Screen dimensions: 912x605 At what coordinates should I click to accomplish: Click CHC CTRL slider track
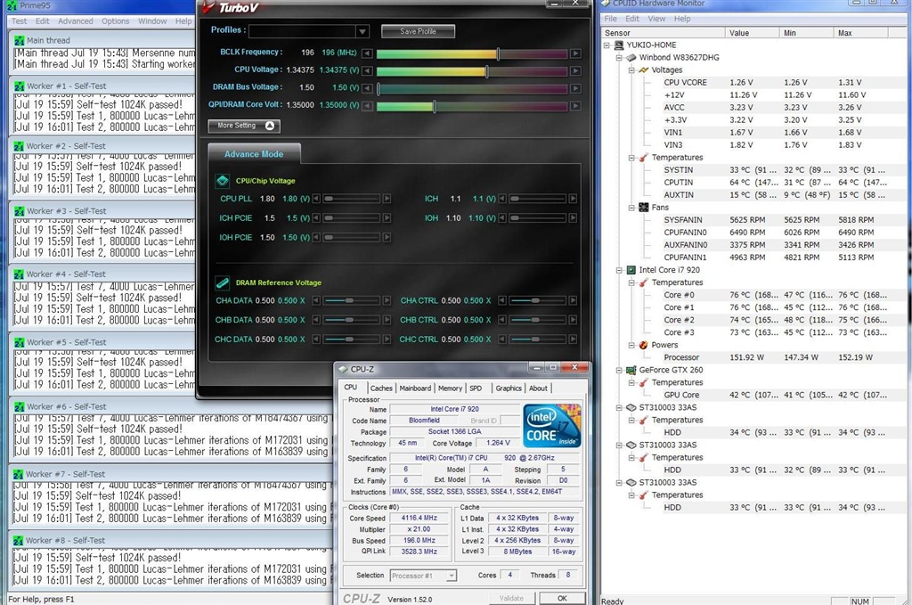pos(537,339)
